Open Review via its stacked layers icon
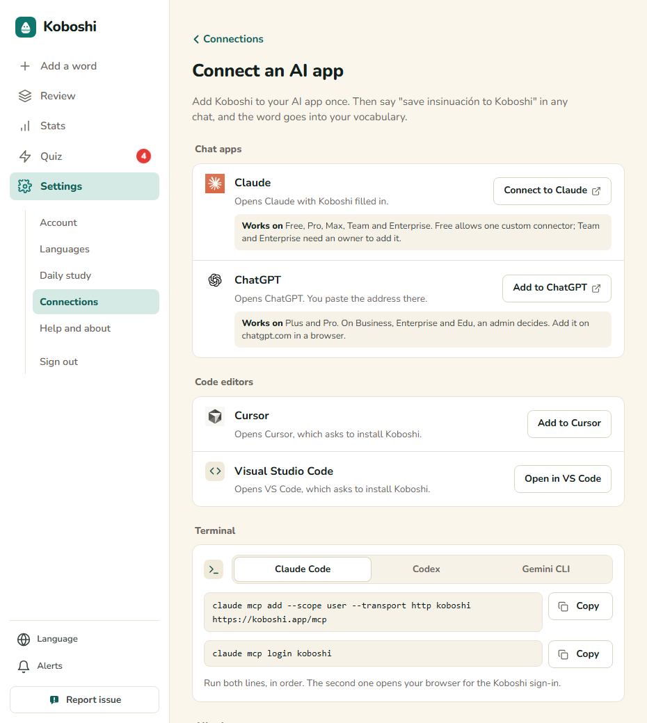Viewport: 647px width, 723px height. (25, 96)
